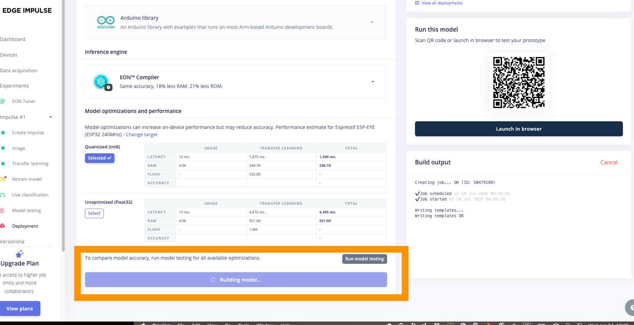The height and width of the screenshot is (325, 634).
Task: Click the Run this model heading
Action: [436, 30]
